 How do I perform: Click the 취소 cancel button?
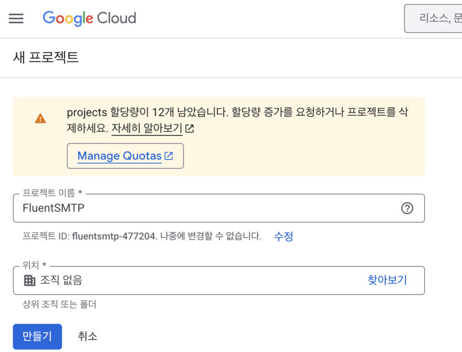[x=88, y=336]
